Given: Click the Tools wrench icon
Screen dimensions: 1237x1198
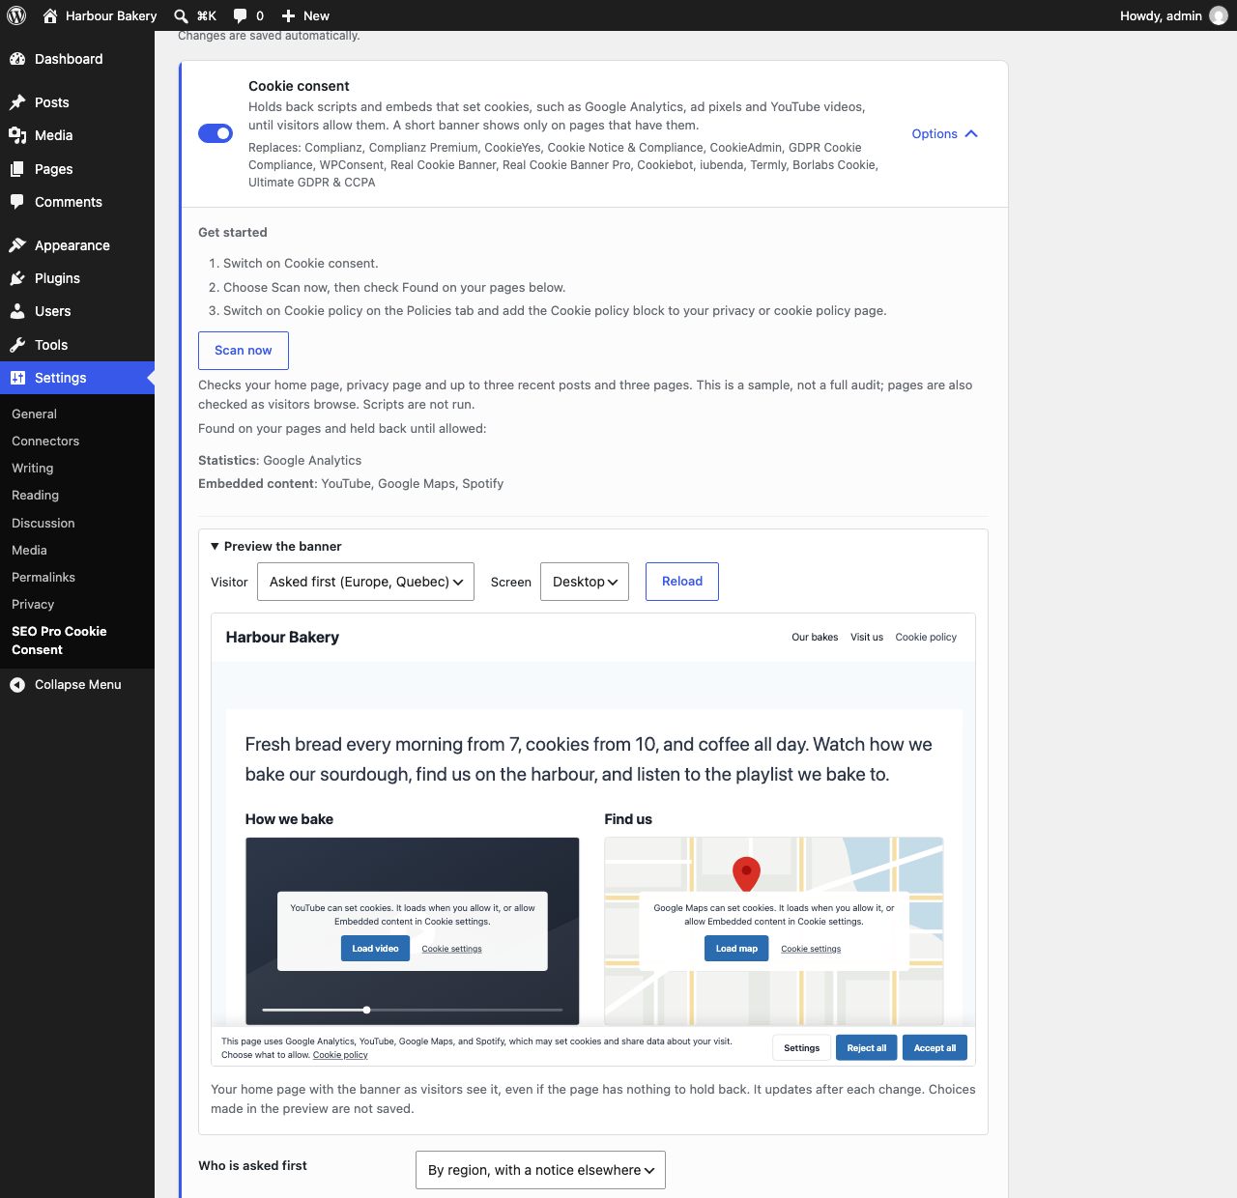Looking at the screenshot, I should 17,345.
